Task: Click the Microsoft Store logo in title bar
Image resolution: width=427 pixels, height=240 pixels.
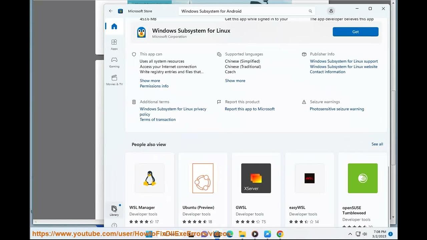Action: tap(120, 11)
